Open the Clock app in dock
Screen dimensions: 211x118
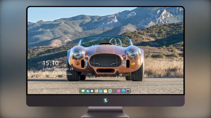click(x=92, y=91)
